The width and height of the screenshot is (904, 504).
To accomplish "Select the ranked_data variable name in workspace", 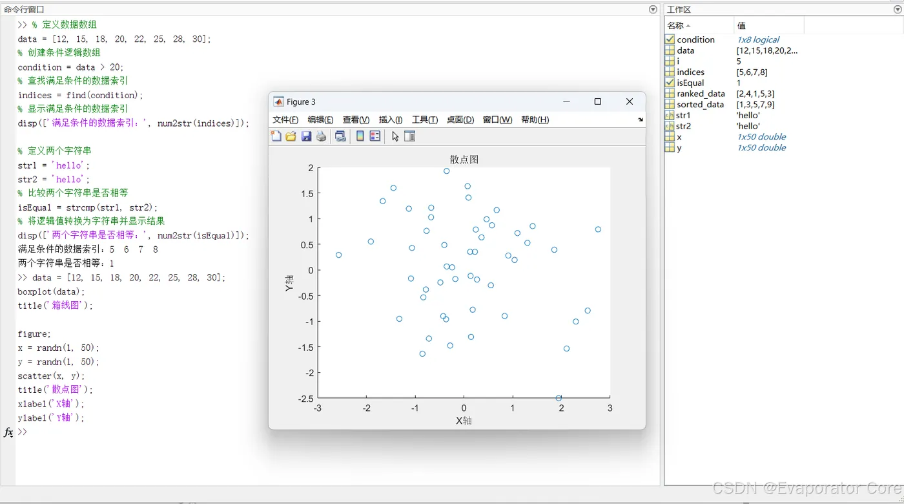I will [701, 94].
